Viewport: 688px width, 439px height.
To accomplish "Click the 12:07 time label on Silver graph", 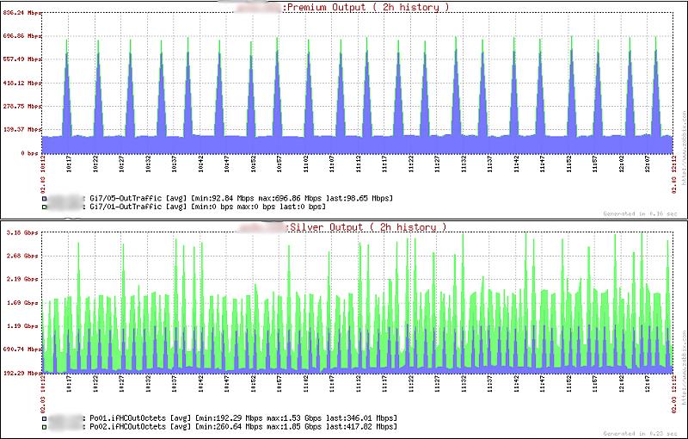I will [x=648, y=385].
